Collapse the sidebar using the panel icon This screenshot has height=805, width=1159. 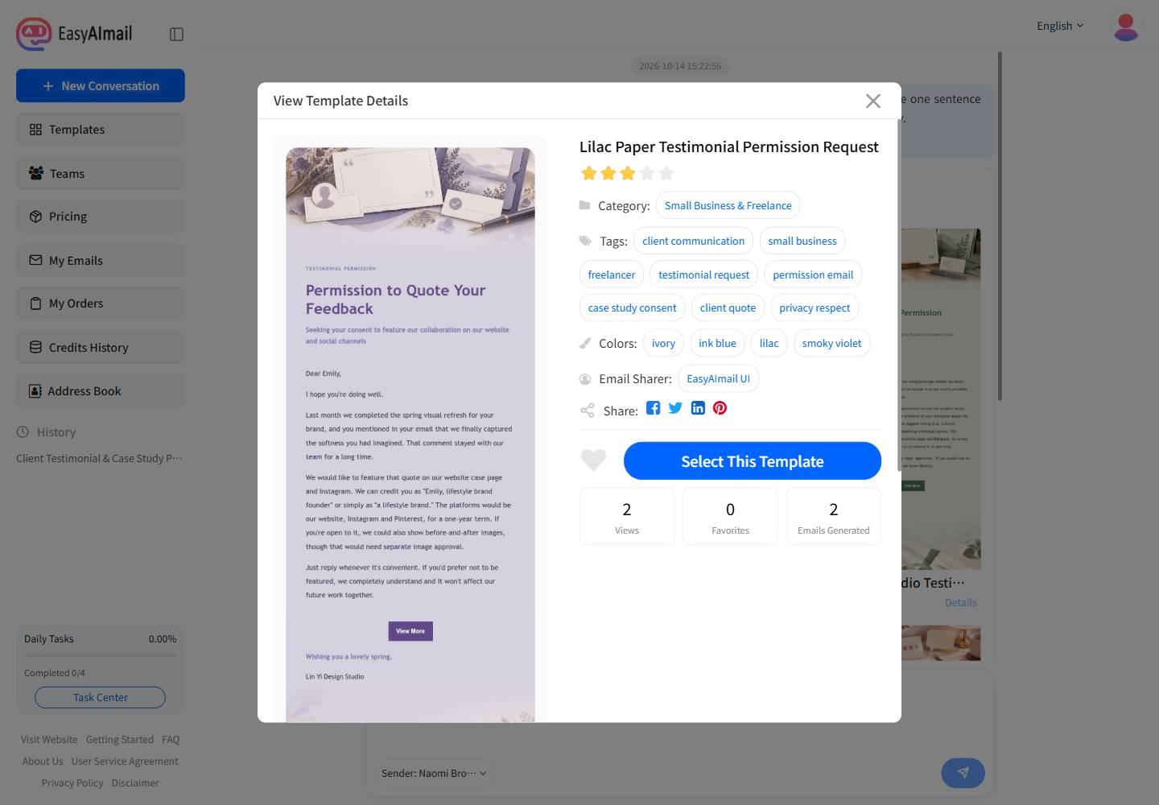coord(177,34)
